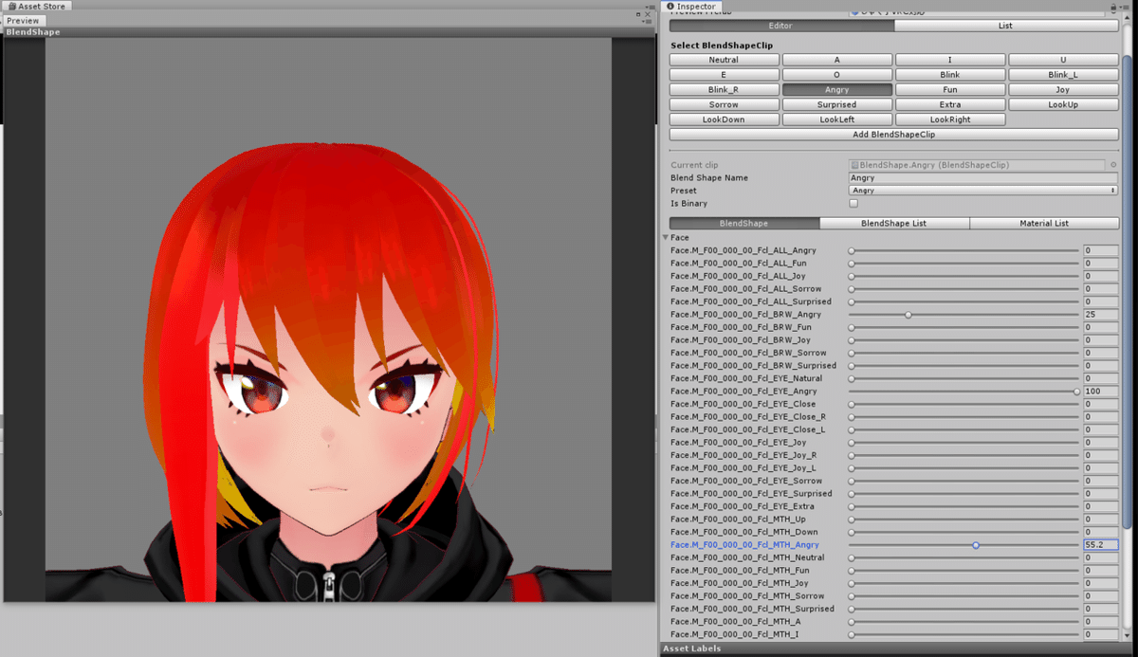The image size is (1138, 657).
Task: Enable the Is Binary checkbox
Action: 853,204
